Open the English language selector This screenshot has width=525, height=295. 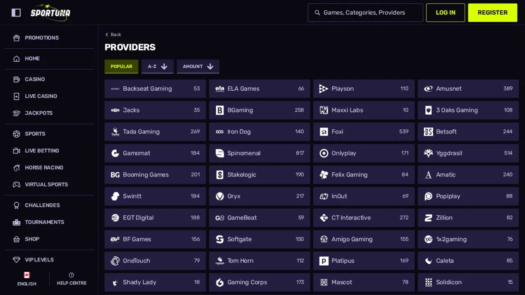tap(27, 279)
